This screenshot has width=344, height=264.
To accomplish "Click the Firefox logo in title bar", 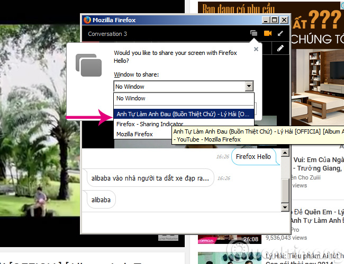I will [x=87, y=20].
